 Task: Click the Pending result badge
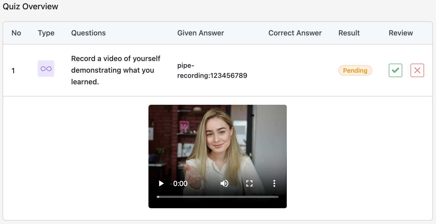(x=355, y=70)
